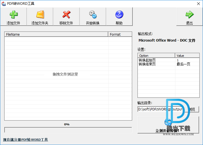Open the 添加文件夹 folder button
The image size is (203, 145).
pyautogui.click(x=40, y=17)
